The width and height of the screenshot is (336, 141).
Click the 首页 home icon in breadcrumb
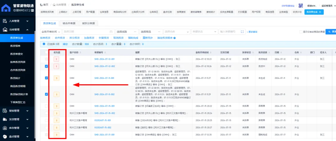pyautogui.click(x=42, y=5)
